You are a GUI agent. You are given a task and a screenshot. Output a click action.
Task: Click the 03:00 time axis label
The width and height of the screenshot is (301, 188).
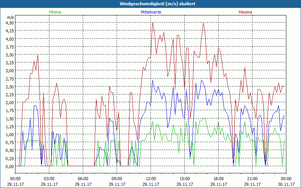[49, 179]
